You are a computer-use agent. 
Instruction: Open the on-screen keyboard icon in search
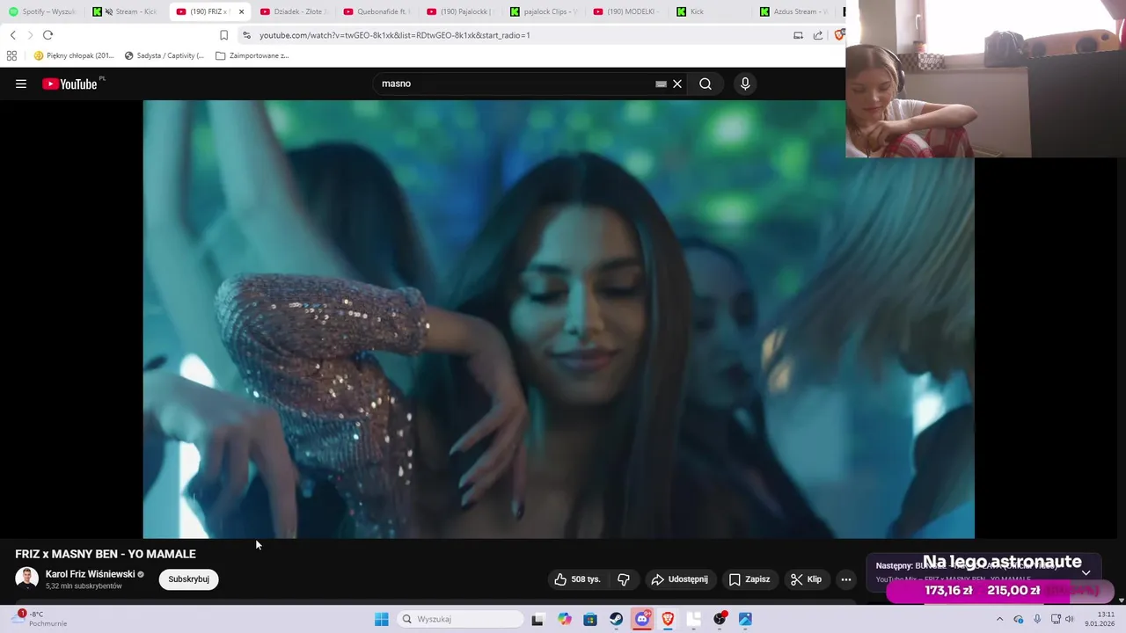(661, 84)
